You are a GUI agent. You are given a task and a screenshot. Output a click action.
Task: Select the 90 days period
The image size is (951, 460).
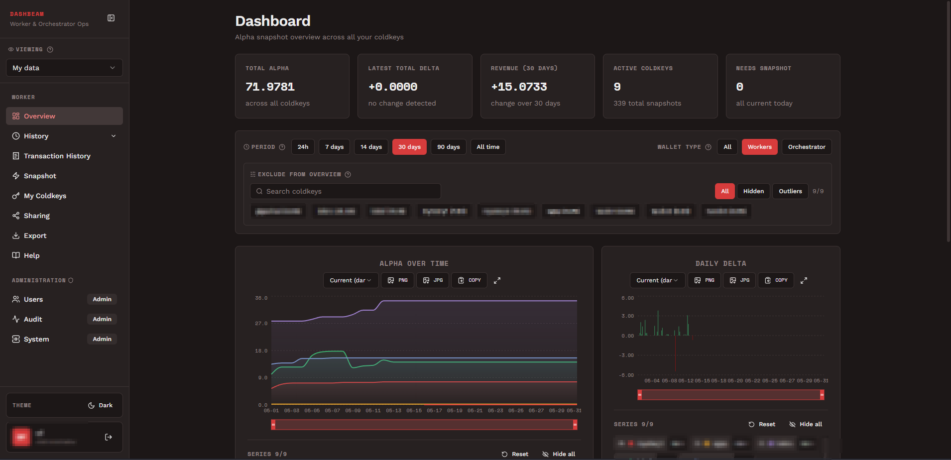click(x=449, y=147)
